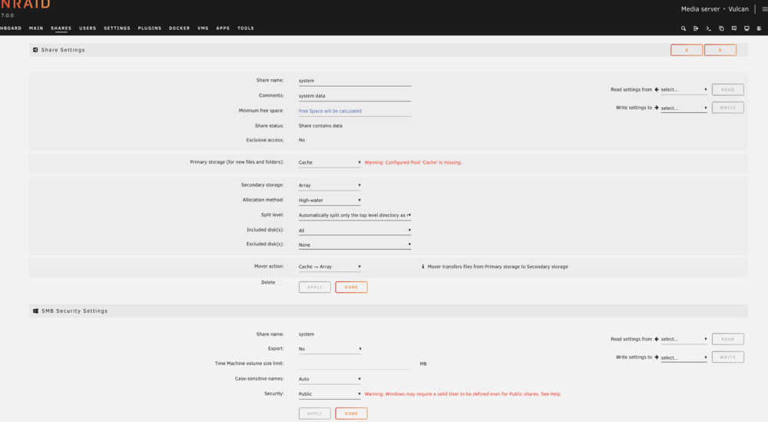
Task: Open Share Settings 'Read settings from' select
Action: point(684,90)
